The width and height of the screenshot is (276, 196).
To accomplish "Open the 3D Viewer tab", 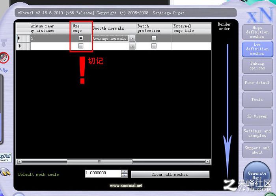I will [257, 116].
